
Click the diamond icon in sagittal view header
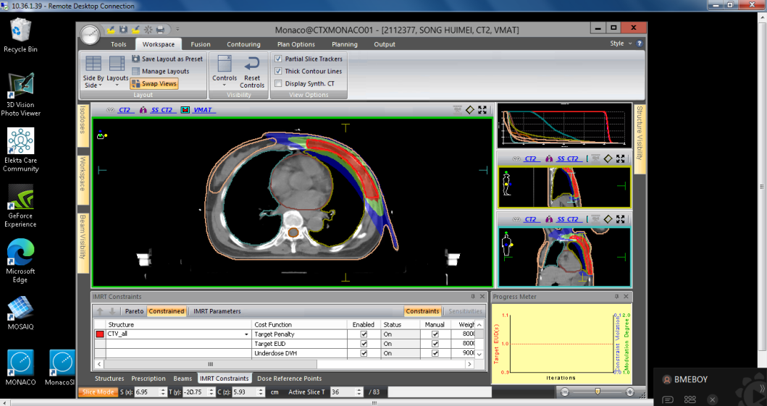[608, 158]
